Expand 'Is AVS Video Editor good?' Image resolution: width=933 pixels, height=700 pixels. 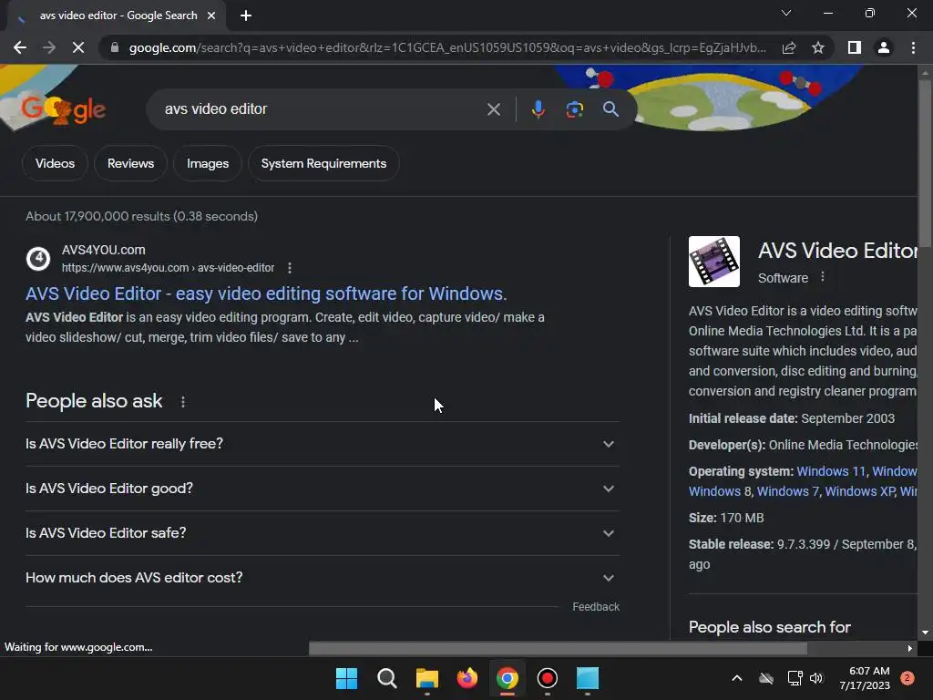(x=323, y=489)
